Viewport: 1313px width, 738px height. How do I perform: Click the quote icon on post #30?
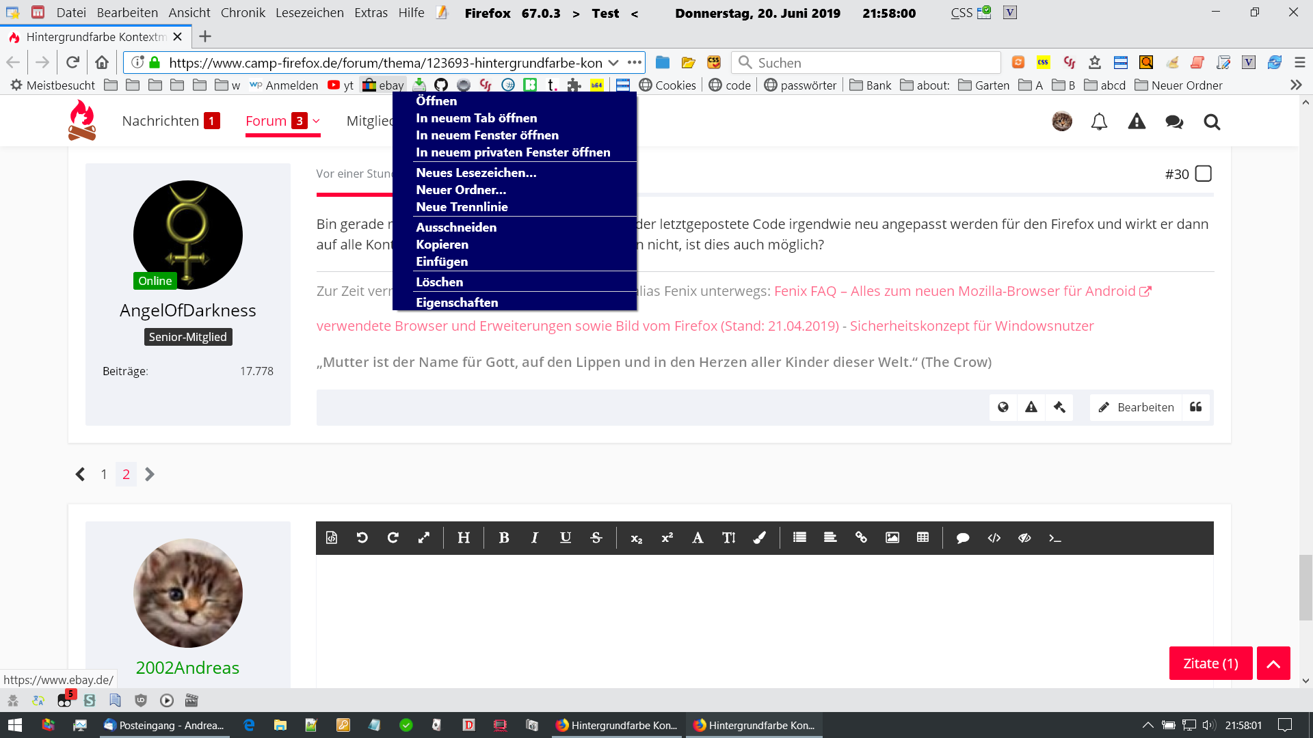(x=1195, y=407)
